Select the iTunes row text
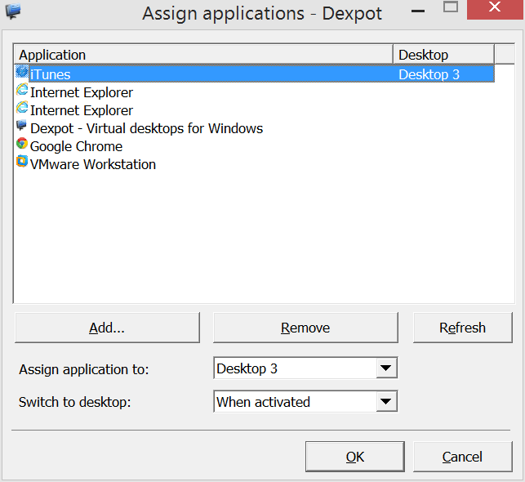 pos(51,74)
